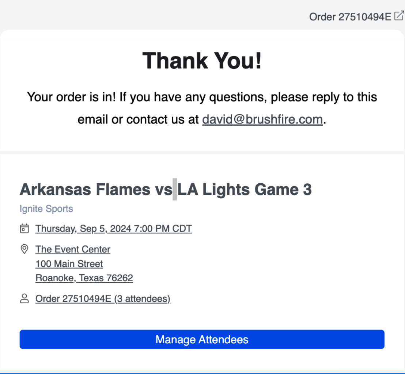Open Thursday, Sep 5, 2024 date link
Screen dimensions: 405x374
click(x=114, y=229)
